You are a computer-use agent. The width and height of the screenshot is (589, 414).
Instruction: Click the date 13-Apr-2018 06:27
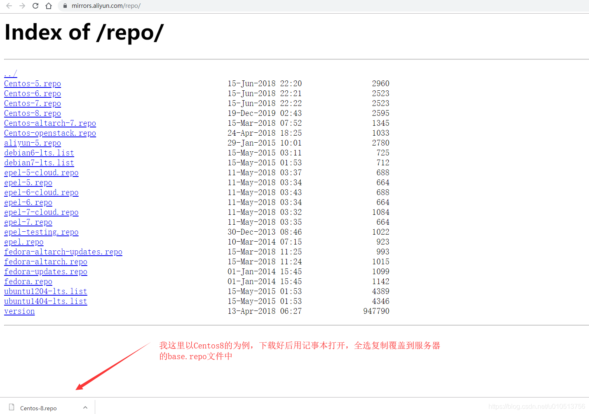pos(265,311)
